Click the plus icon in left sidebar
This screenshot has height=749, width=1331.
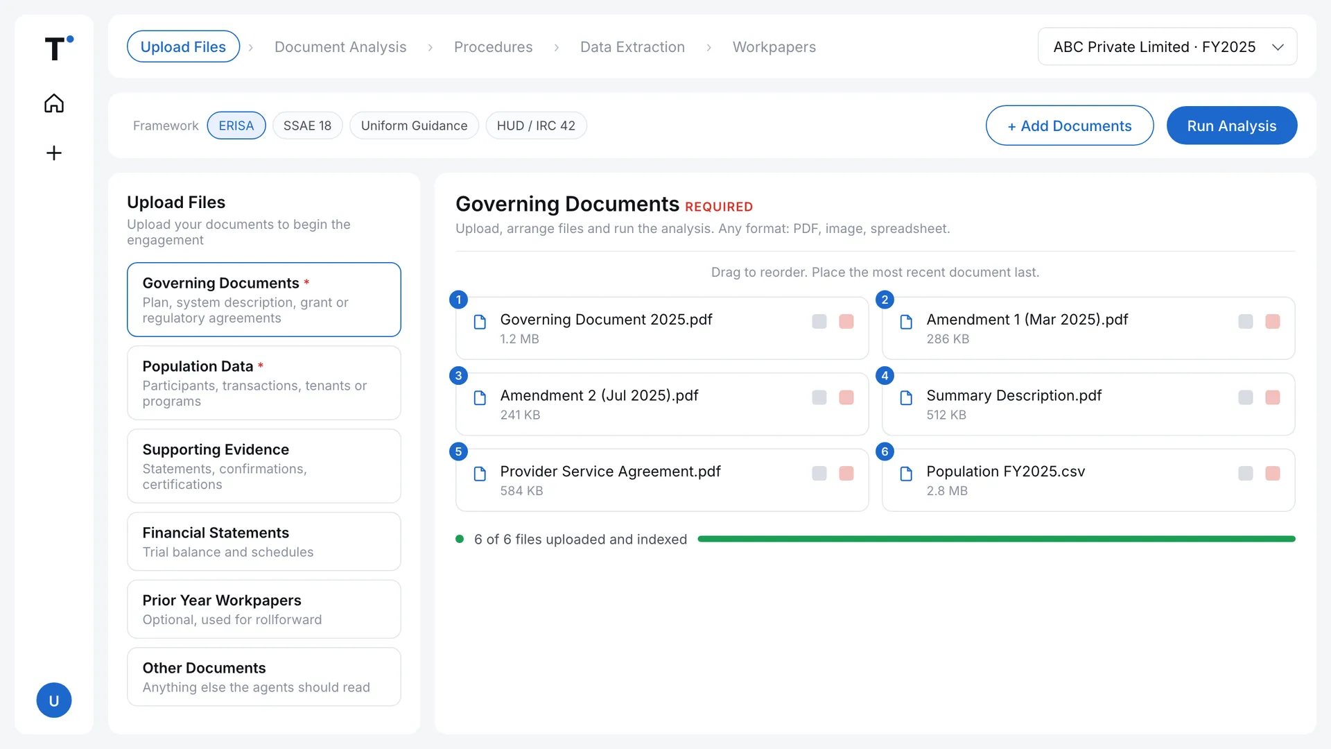pos(54,153)
